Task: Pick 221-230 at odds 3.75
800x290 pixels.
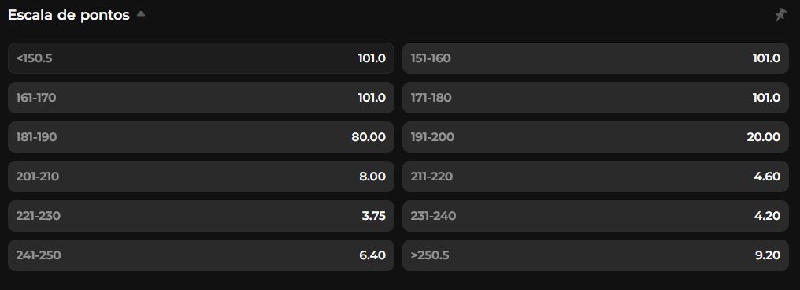Action: click(201, 216)
